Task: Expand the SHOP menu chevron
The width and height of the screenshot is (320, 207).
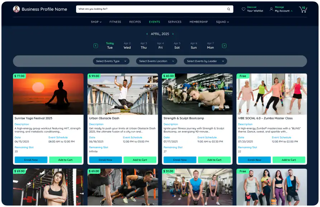Action: (x=101, y=22)
